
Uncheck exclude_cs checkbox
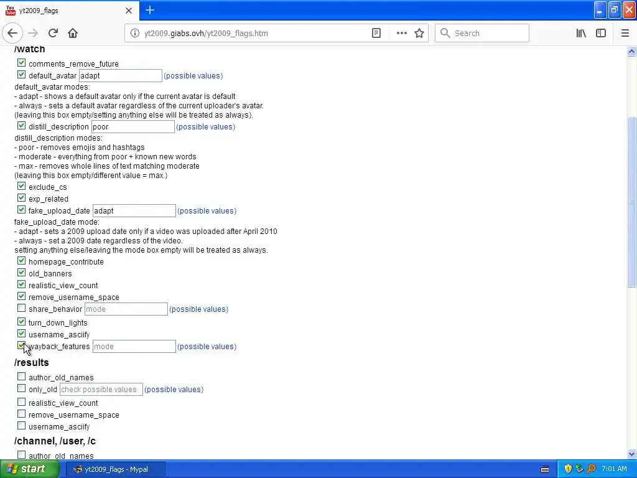pyautogui.click(x=22, y=186)
